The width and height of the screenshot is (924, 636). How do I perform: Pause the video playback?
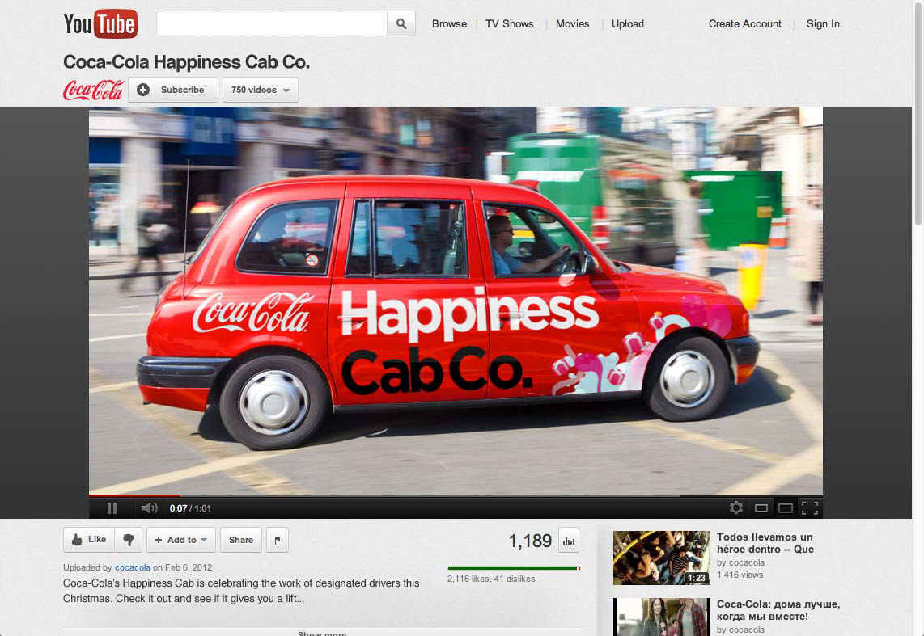[112, 508]
